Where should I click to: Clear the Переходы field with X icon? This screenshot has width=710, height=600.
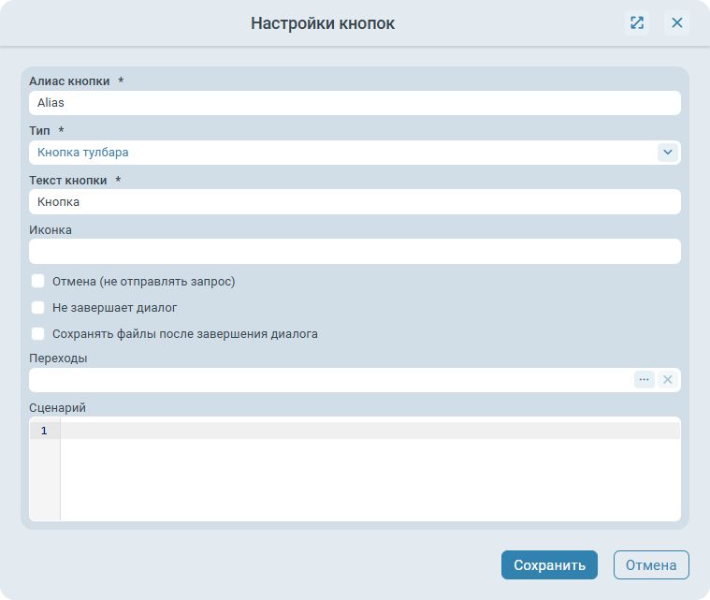(x=667, y=379)
